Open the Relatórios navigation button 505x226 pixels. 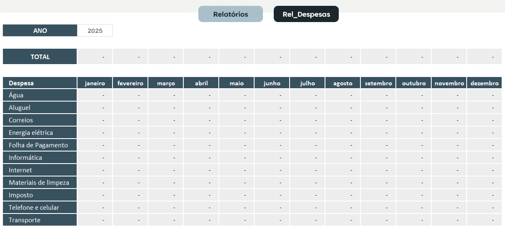pyautogui.click(x=230, y=14)
